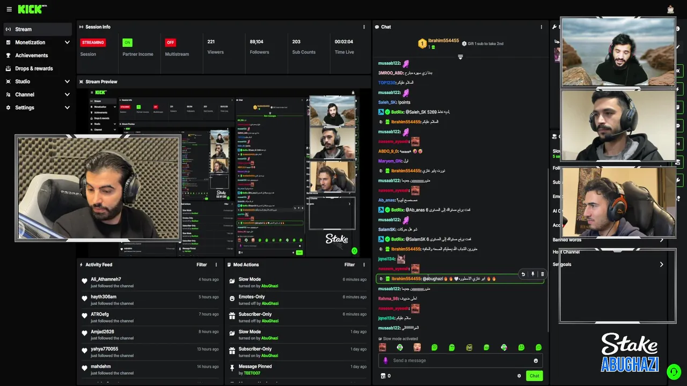Viewport: 687px width, 386px height.
Task: Expand the Monetization chevron arrow
Action: pos(67,42)
